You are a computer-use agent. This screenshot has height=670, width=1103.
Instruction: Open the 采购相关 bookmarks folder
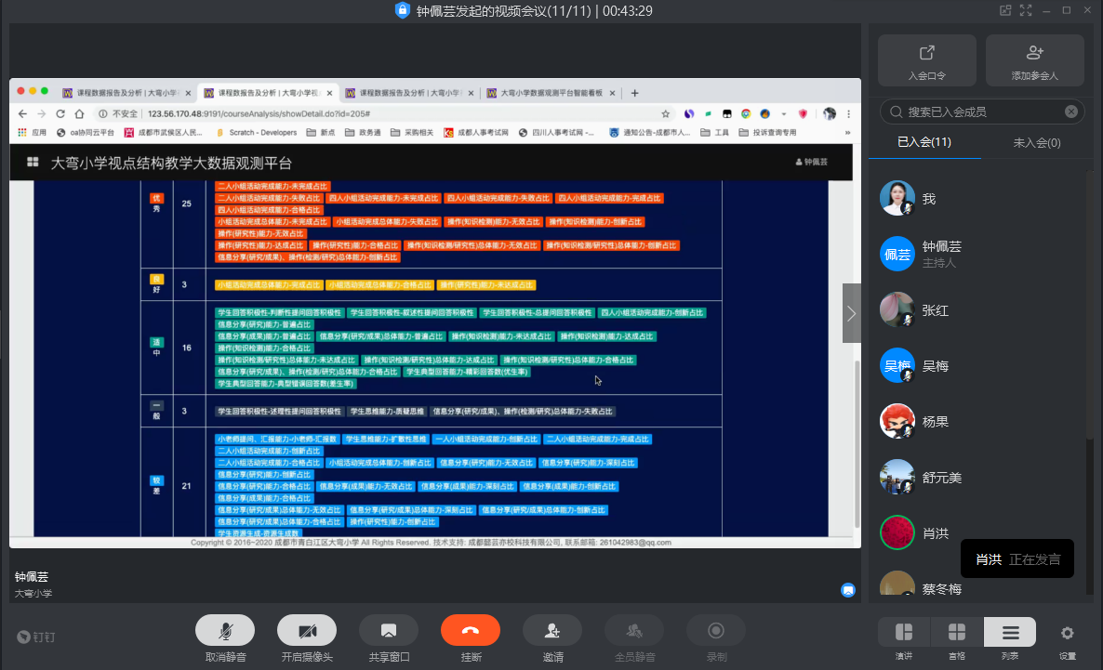411,132
